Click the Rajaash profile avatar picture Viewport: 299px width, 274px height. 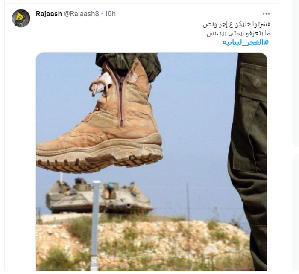coord(21,18)
